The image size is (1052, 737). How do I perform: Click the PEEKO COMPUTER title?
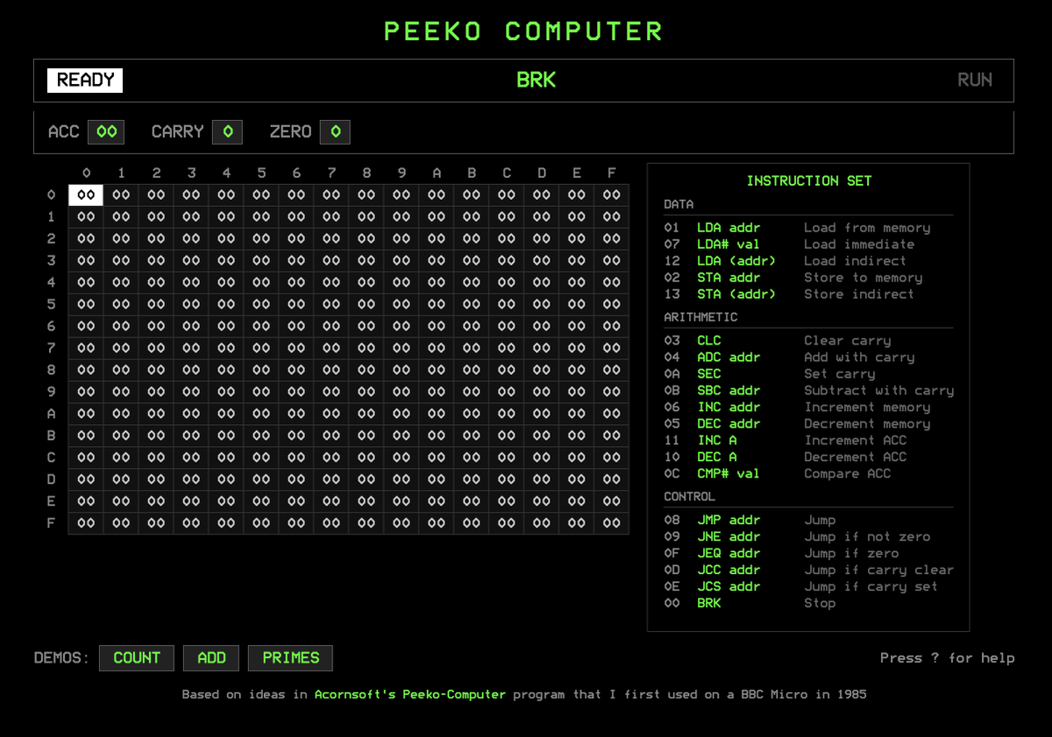(524, 32)
